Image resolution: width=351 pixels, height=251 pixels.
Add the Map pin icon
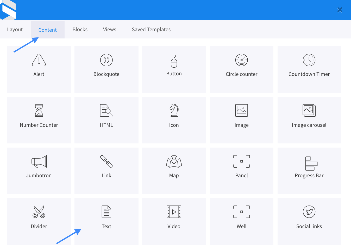[x=174, y=161]
